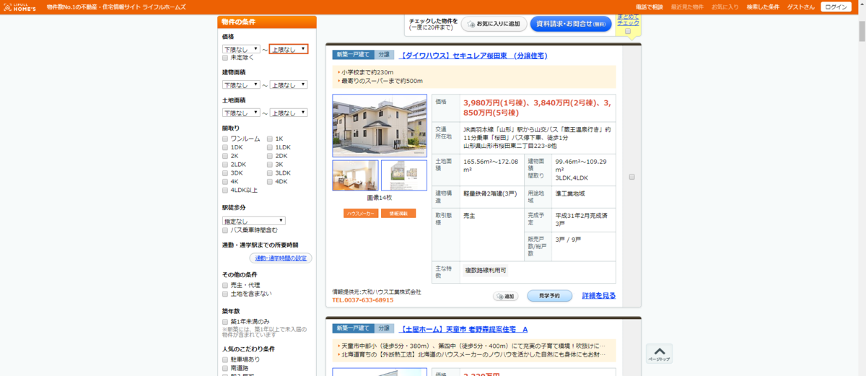Click ゲストさん in header
Image resolution: width=866 pixels, height=376 pixels.
[800, 6]
